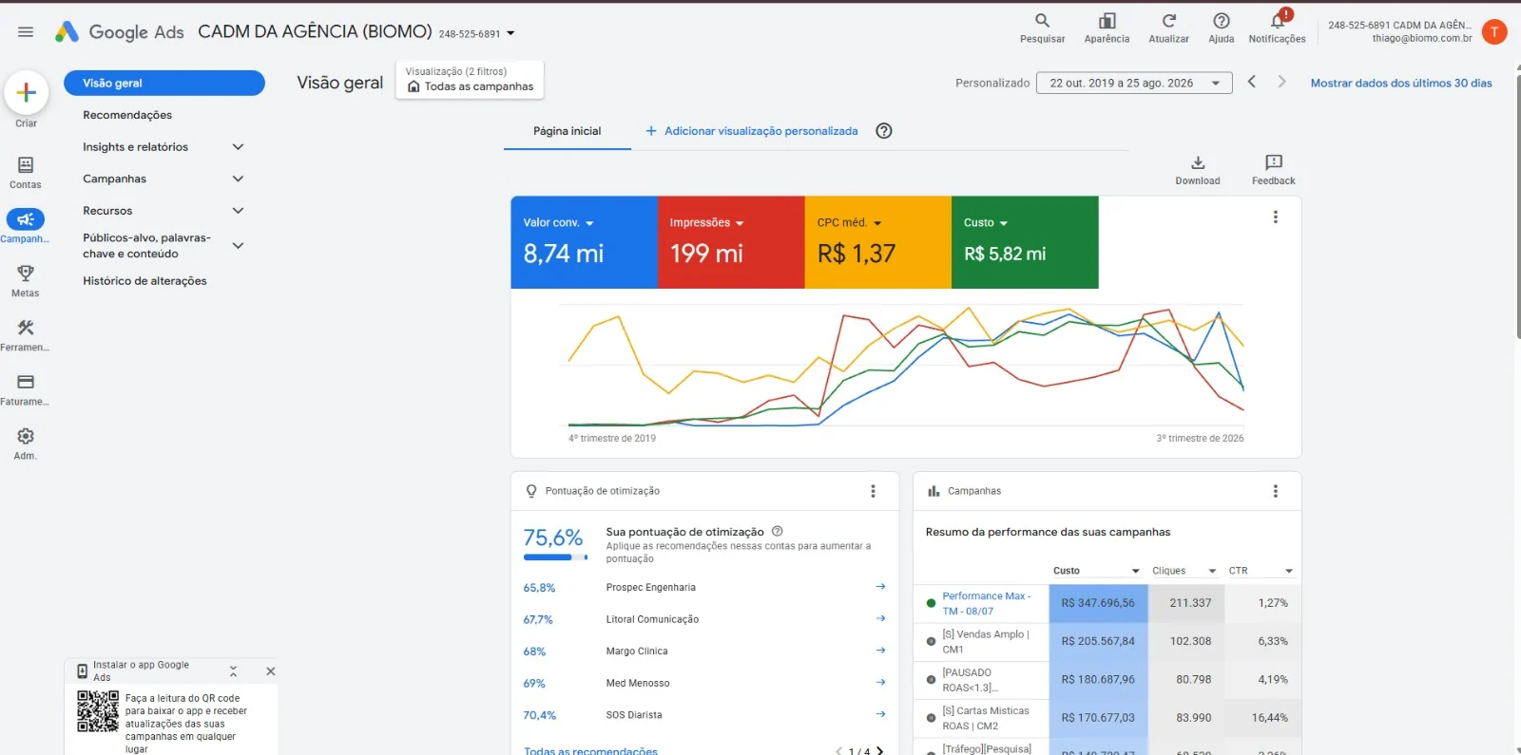Open arrow for SOS Diarista recommendation

pyautogui.click(x=880, y=714)
